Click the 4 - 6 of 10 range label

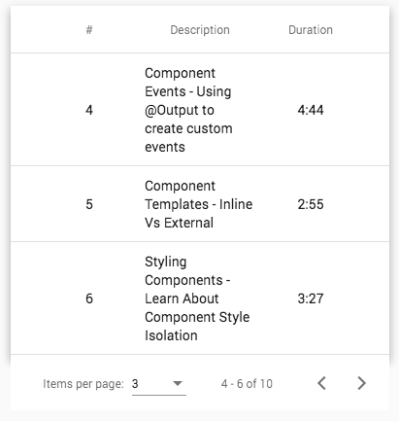pos(247,384)
